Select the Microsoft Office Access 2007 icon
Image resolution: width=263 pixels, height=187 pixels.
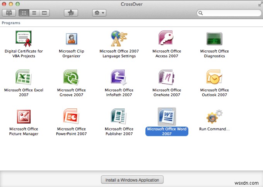(166, 38)
